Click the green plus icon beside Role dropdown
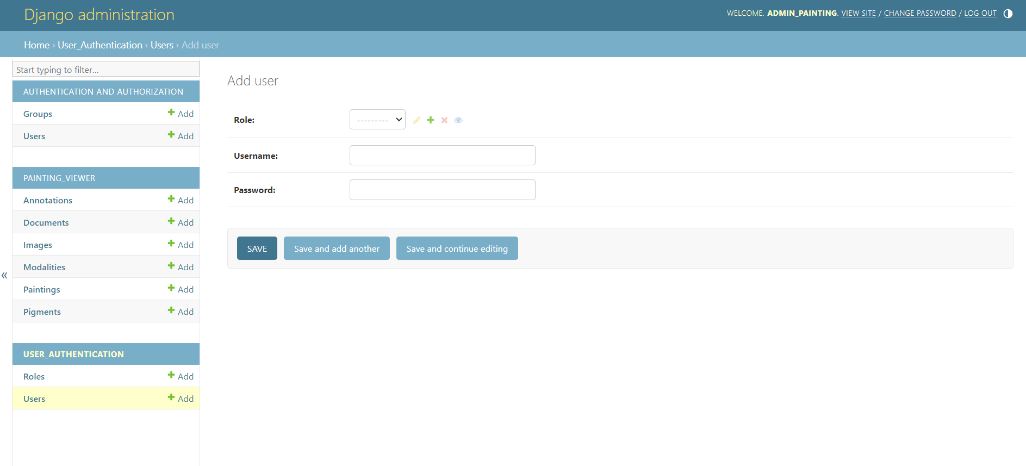The width and height of the screenshot is (1026, 466). [x=430, y=120]
